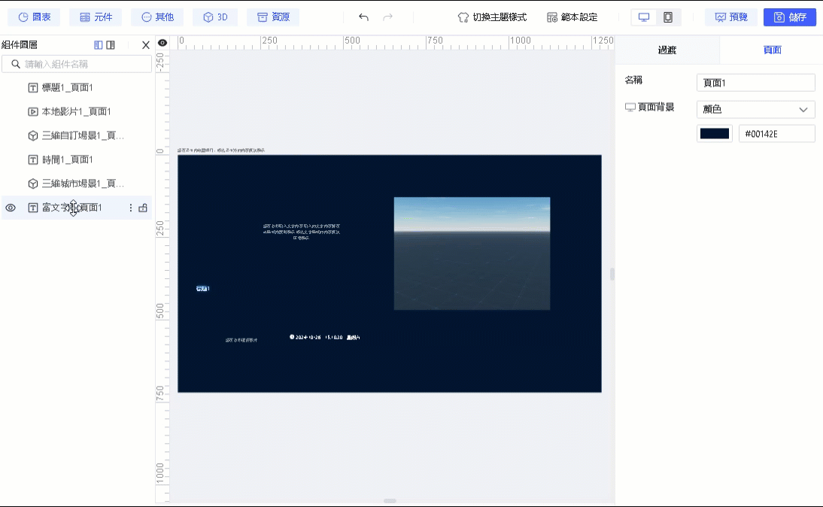Click the 儲存 save button

tap(790, 17)
